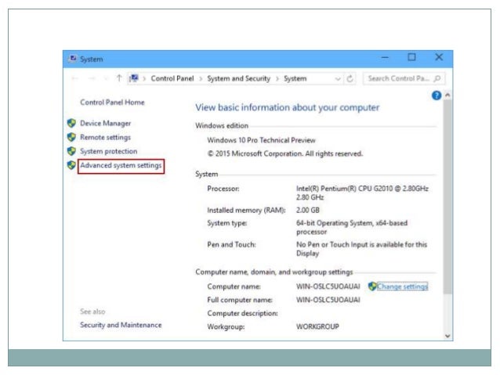500x375 pixels.
Task: Open Advanced system settings link
Action: pos(121,165)
